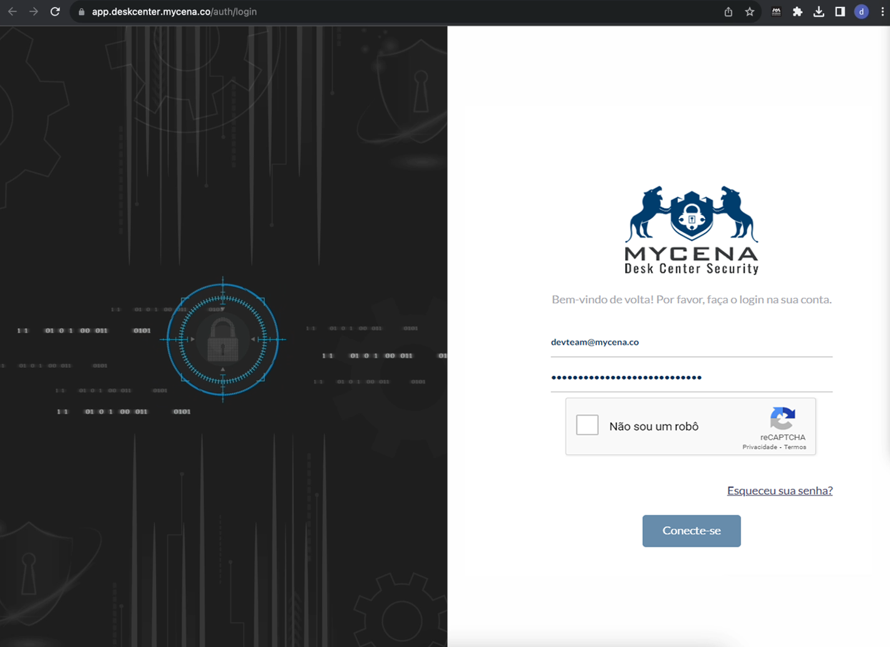Check the 'Não sou um robô' checkbox
This screenshot has width=890, height=647.
tap(587, 425)
